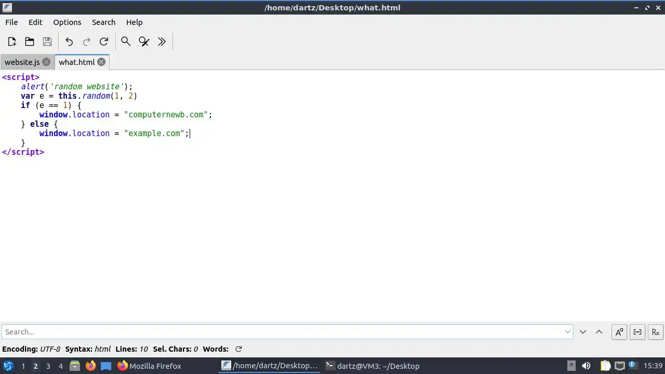Click the Encoding: UTF-8 status text
665x374 pixels.
pos(31,349)
